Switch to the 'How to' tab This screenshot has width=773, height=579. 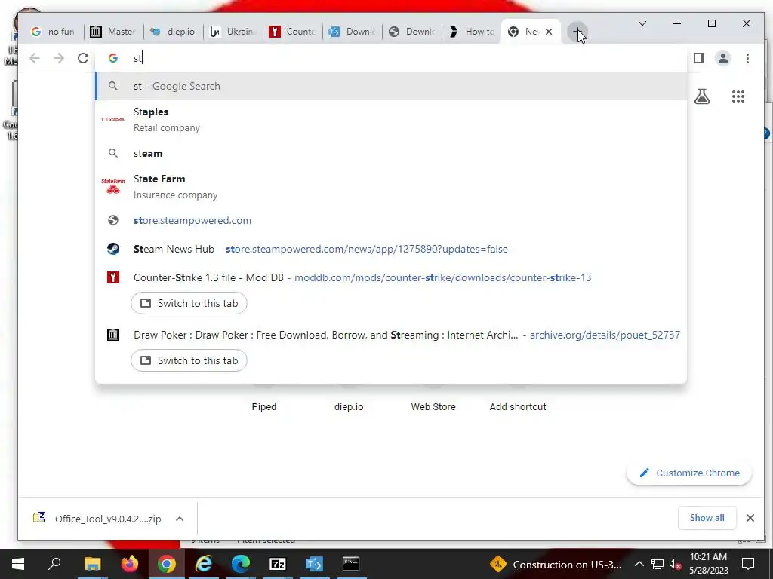click(471, 32)
